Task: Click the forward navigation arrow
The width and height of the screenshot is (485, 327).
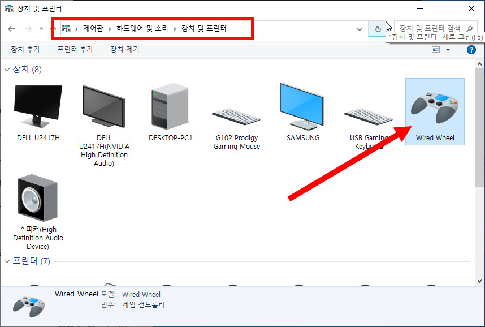Action: click(28, 29)
